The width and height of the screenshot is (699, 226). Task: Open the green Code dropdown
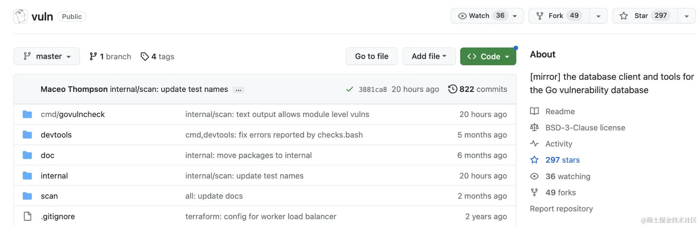488,56
